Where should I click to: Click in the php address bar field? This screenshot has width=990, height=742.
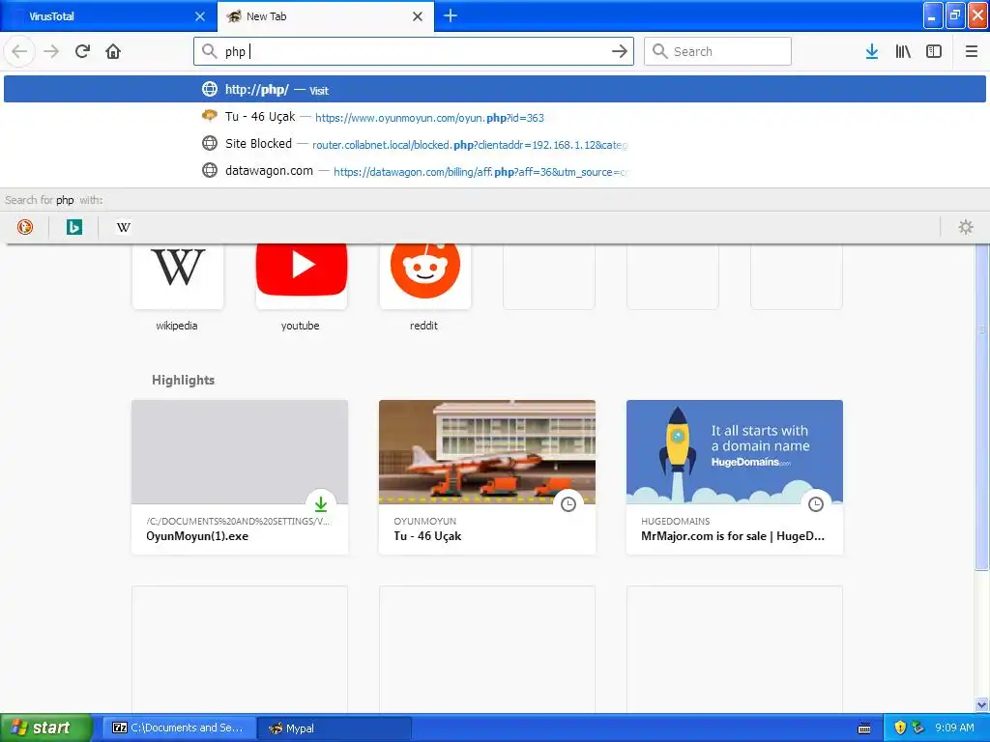(414, 51)
